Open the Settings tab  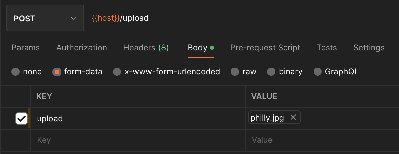[x=369, y=48]
